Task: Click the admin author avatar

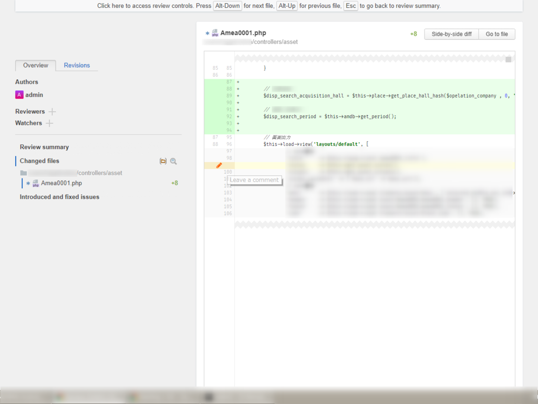Action: coord(19,94)
